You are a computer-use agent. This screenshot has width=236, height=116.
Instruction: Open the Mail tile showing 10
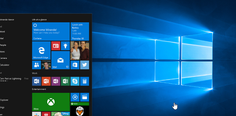click(61, 60)
